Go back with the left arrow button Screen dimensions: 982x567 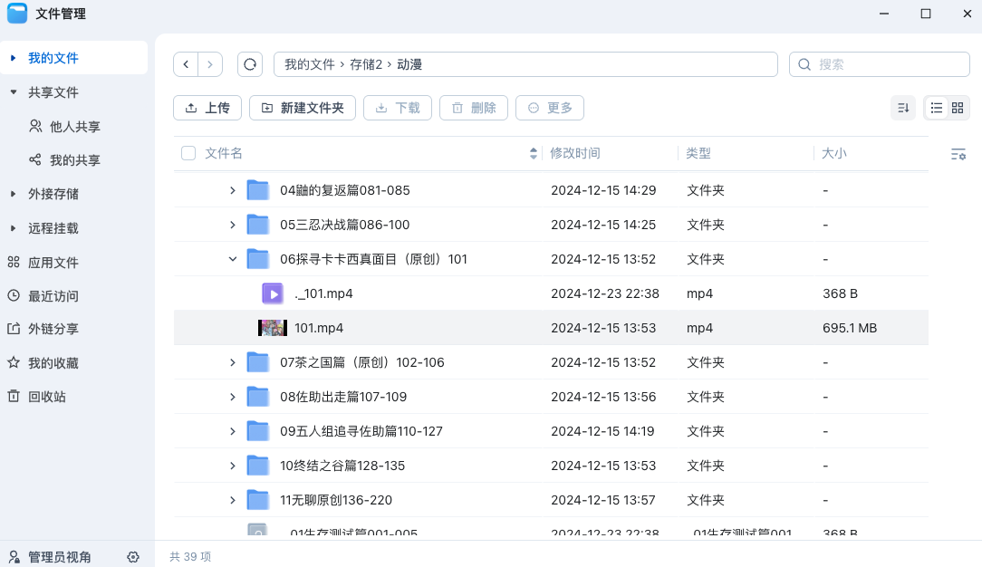click(186, 64)
